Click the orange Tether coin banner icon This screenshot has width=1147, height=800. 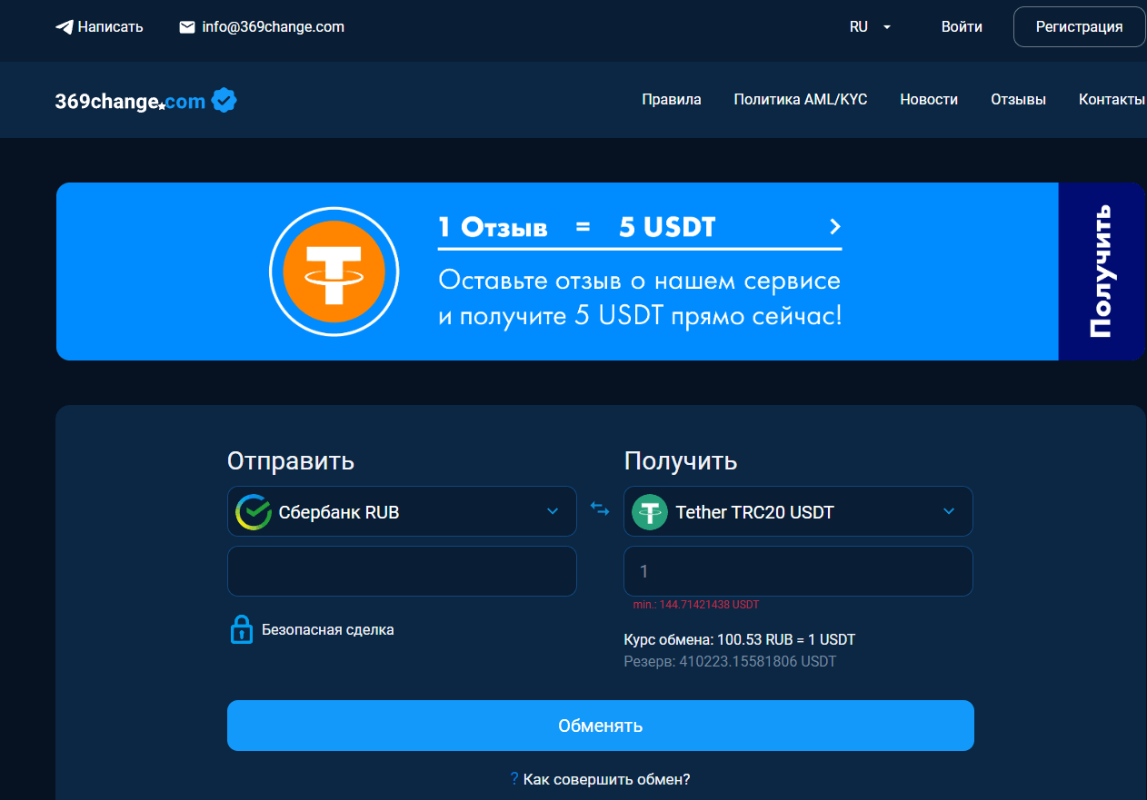tap(334, 272)
